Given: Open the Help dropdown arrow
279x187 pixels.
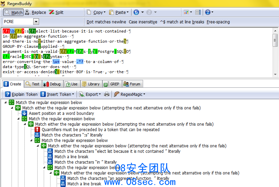Looking at the screenshot, I should pos(212,12).
